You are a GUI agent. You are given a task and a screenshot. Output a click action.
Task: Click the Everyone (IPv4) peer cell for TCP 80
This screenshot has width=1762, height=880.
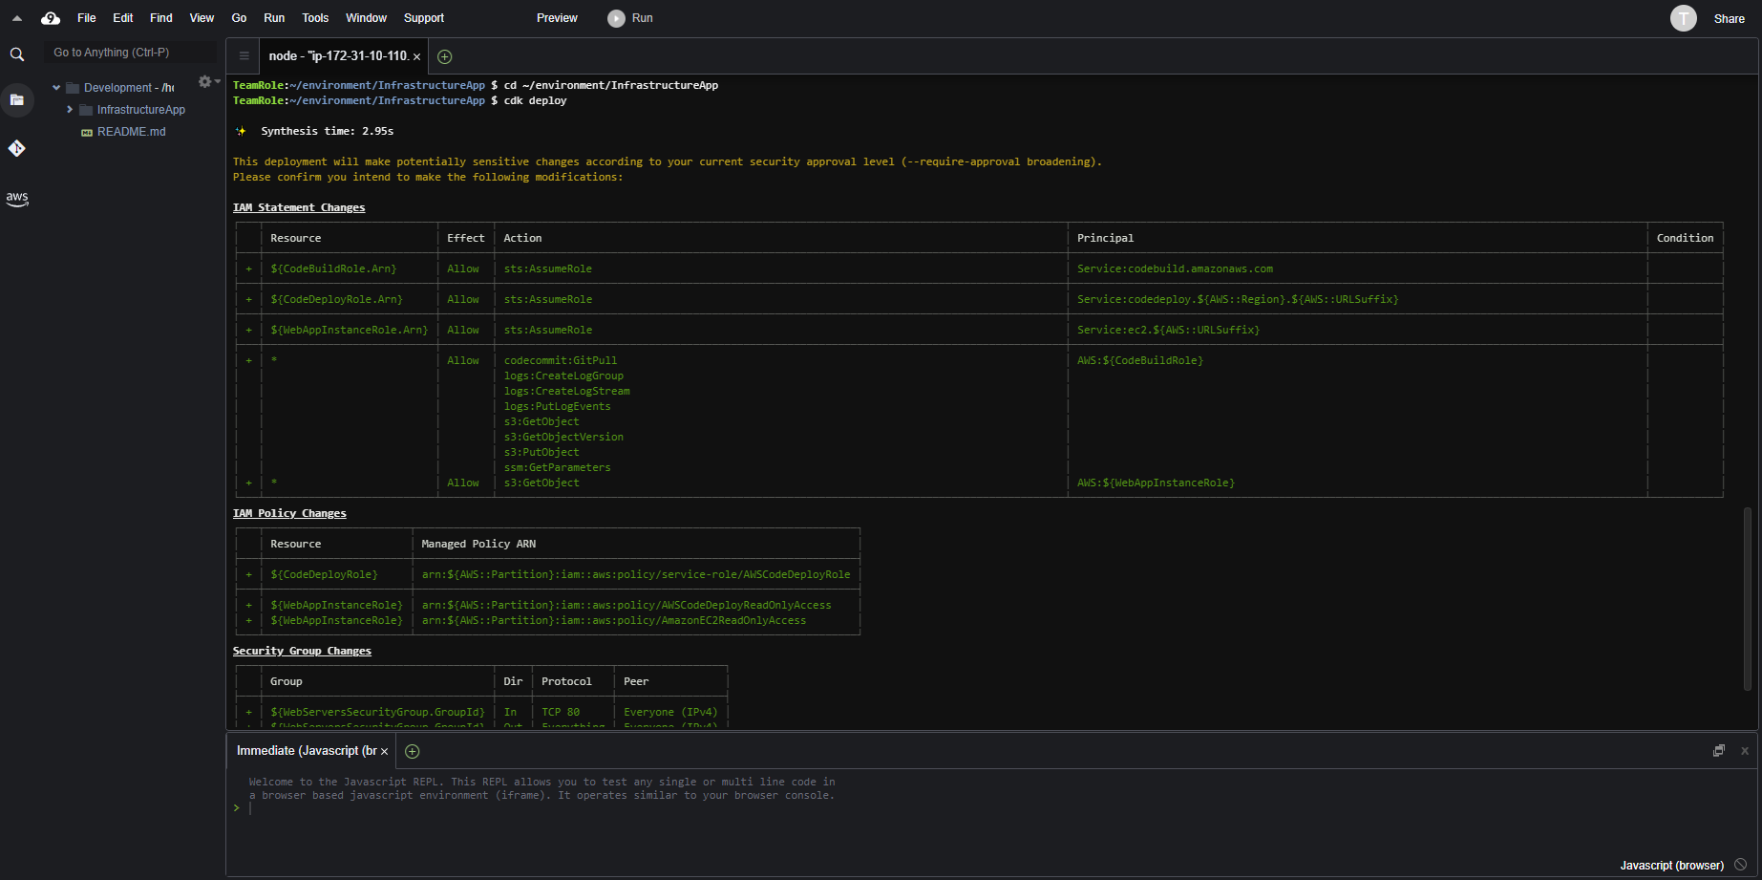click(670, 712)
